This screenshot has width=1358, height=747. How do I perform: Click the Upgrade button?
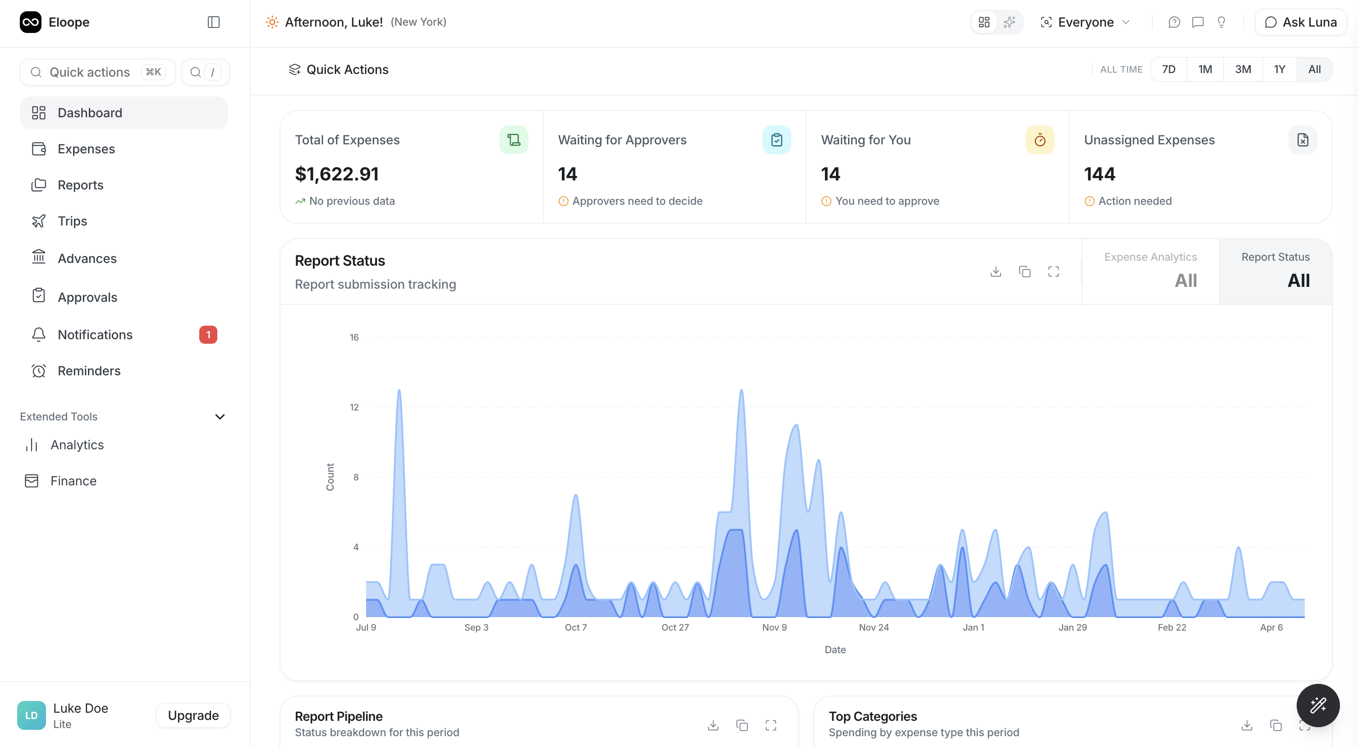pyautogui.click(x=193, y=715)
